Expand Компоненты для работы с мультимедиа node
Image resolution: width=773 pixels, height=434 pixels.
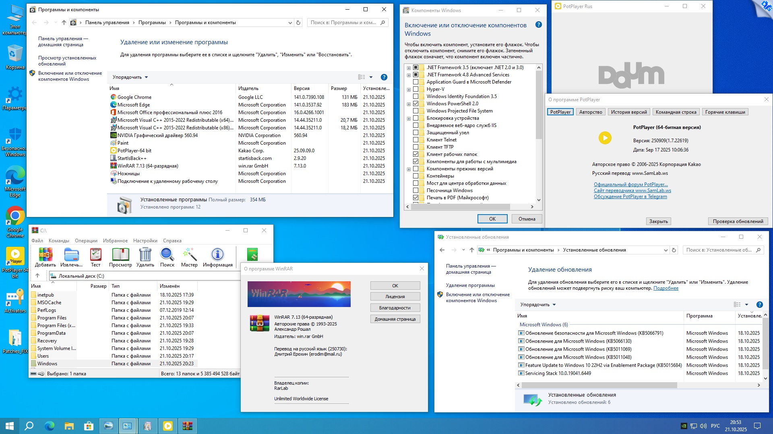point(409,162)
